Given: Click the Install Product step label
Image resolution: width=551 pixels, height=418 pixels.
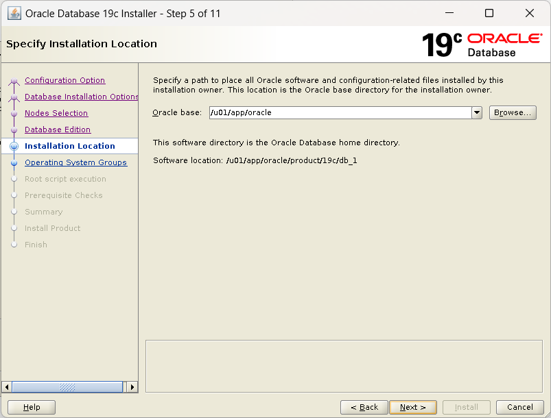Looking at the screenshot, I should tap(52, 228).
